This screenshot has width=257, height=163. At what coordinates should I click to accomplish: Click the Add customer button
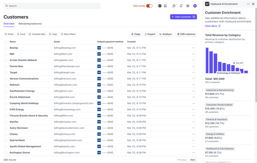184,17
